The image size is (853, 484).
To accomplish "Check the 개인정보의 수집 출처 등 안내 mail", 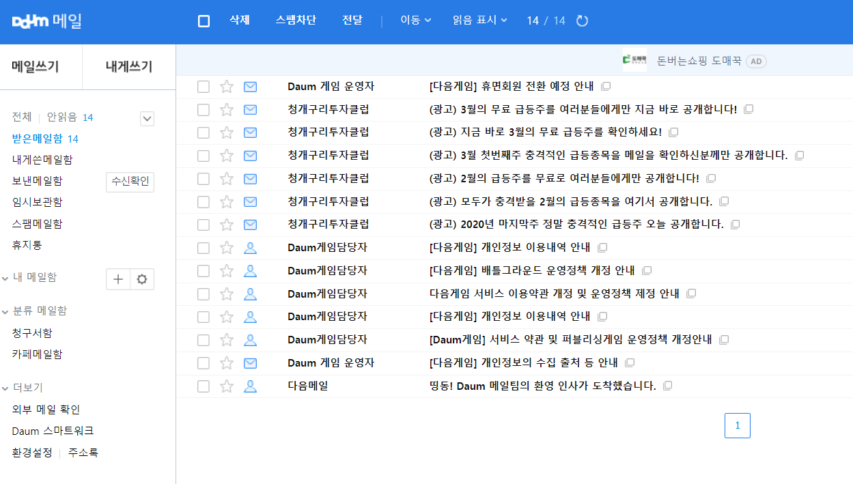I will [204, 363].
